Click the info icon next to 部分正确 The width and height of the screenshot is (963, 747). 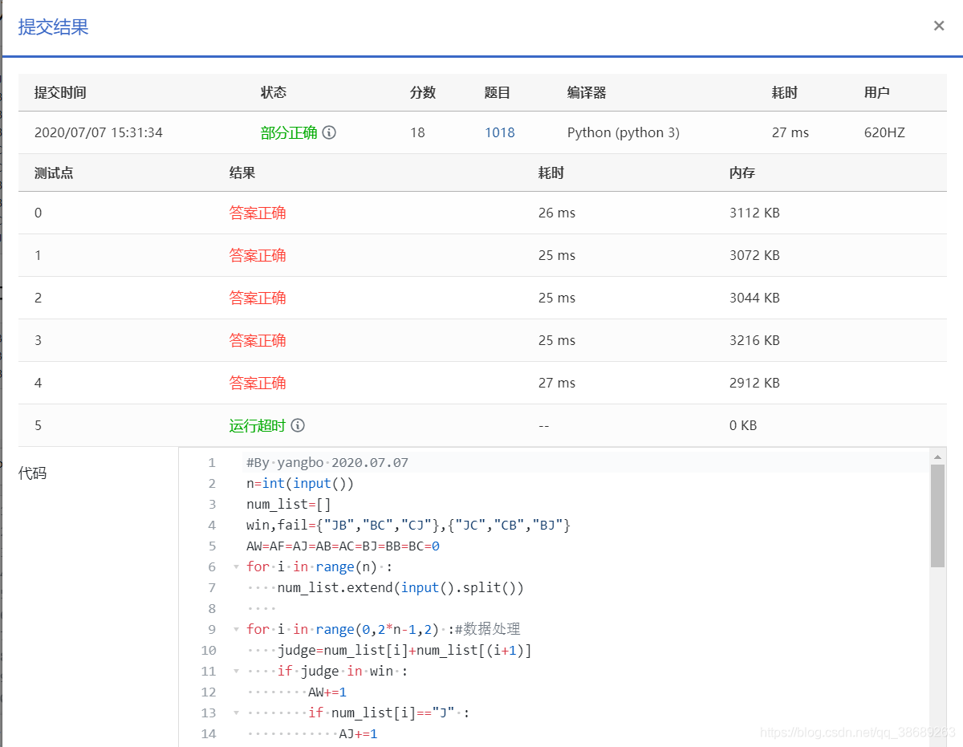[329, 132]
